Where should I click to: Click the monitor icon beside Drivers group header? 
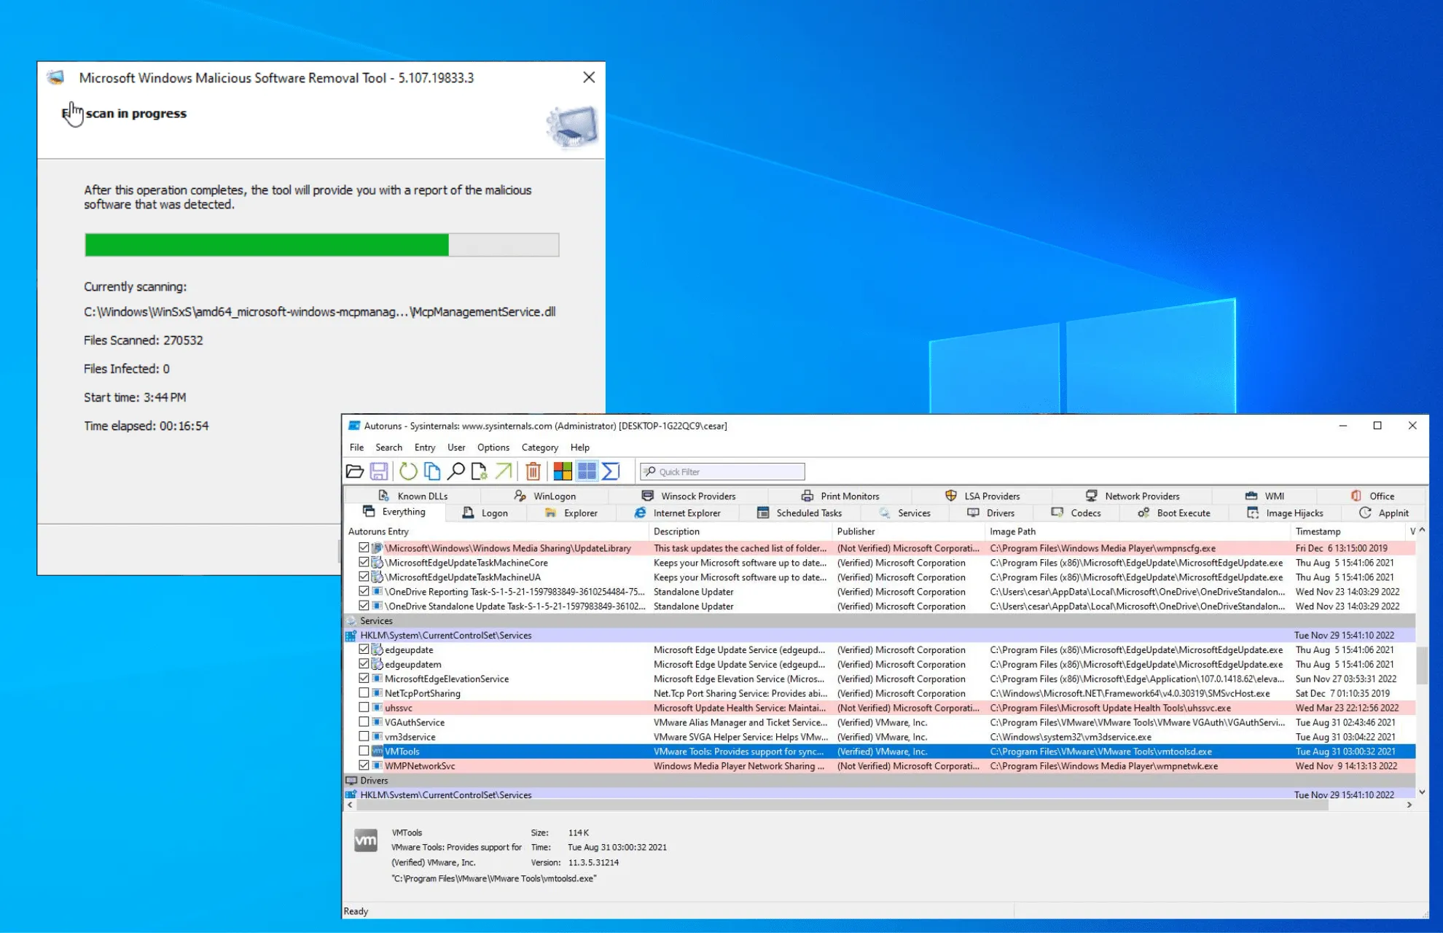pyautogui.click(x=351, y=781)
